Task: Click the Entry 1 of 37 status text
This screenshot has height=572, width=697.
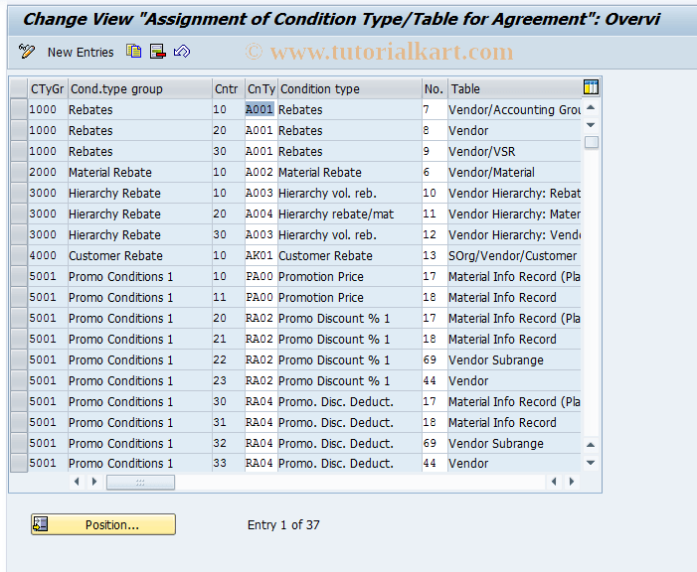Action: tap(283, 525)
